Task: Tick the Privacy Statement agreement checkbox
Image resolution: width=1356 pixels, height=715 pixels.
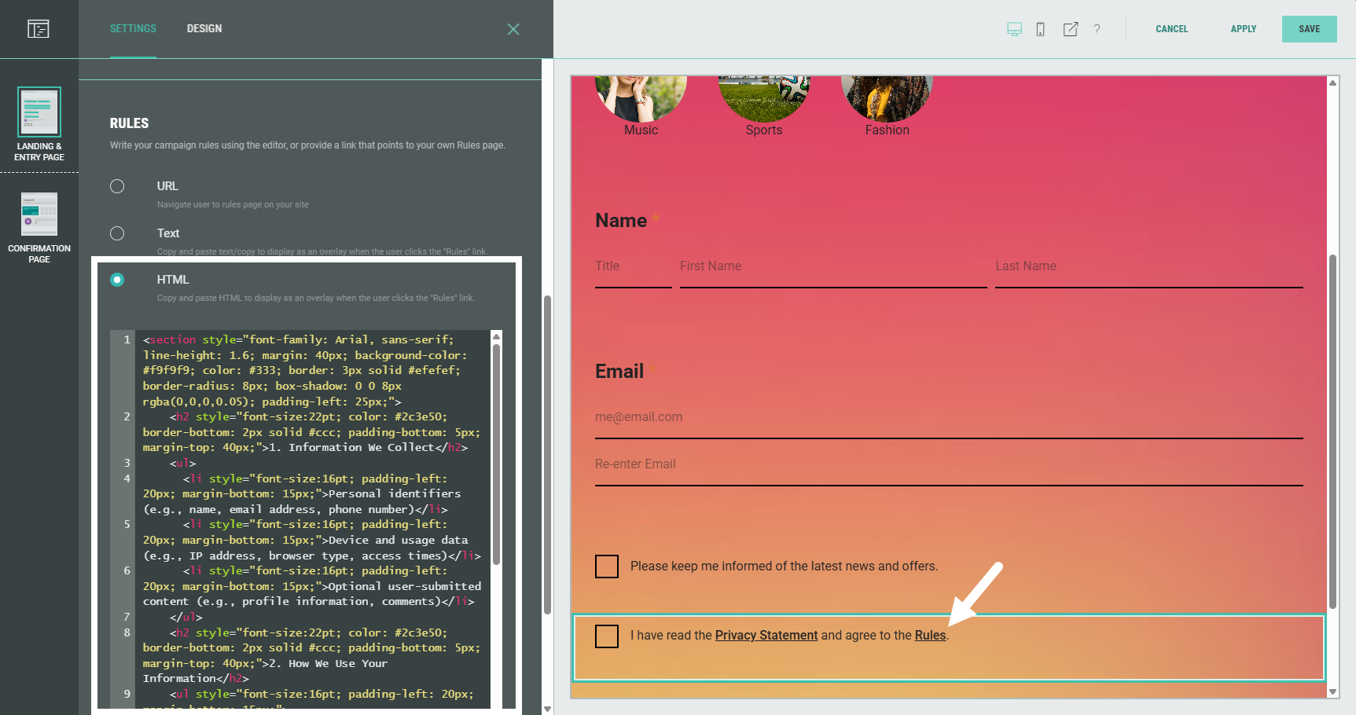Action: (x=607, y=636)
